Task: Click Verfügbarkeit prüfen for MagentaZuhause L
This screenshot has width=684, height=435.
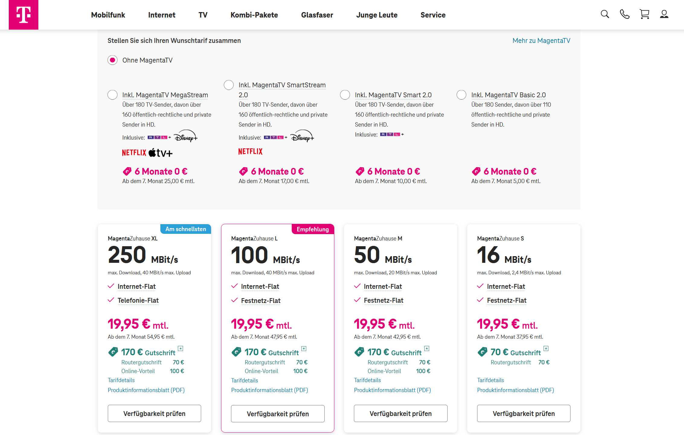Action: click(278, 414)
